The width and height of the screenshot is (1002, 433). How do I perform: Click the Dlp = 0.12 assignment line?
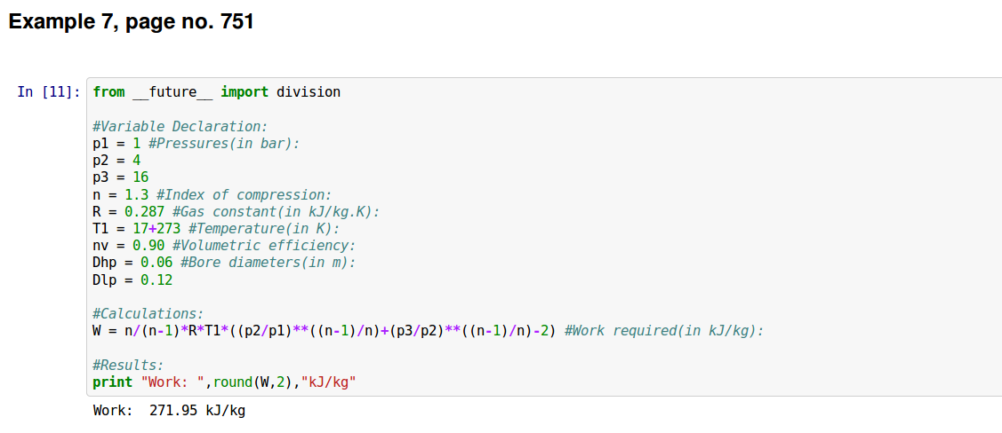point(132,279)
